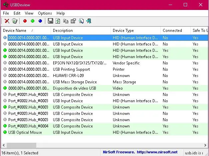
Task: Click the refresh toolbar icon
Action: [58, 21]
